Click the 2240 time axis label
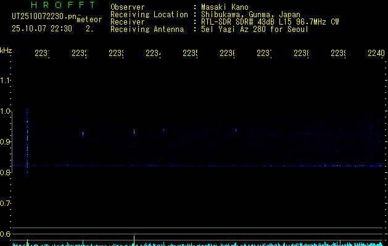Image resolution: width=388 pixels, height=246 pixels. point(376,54)
